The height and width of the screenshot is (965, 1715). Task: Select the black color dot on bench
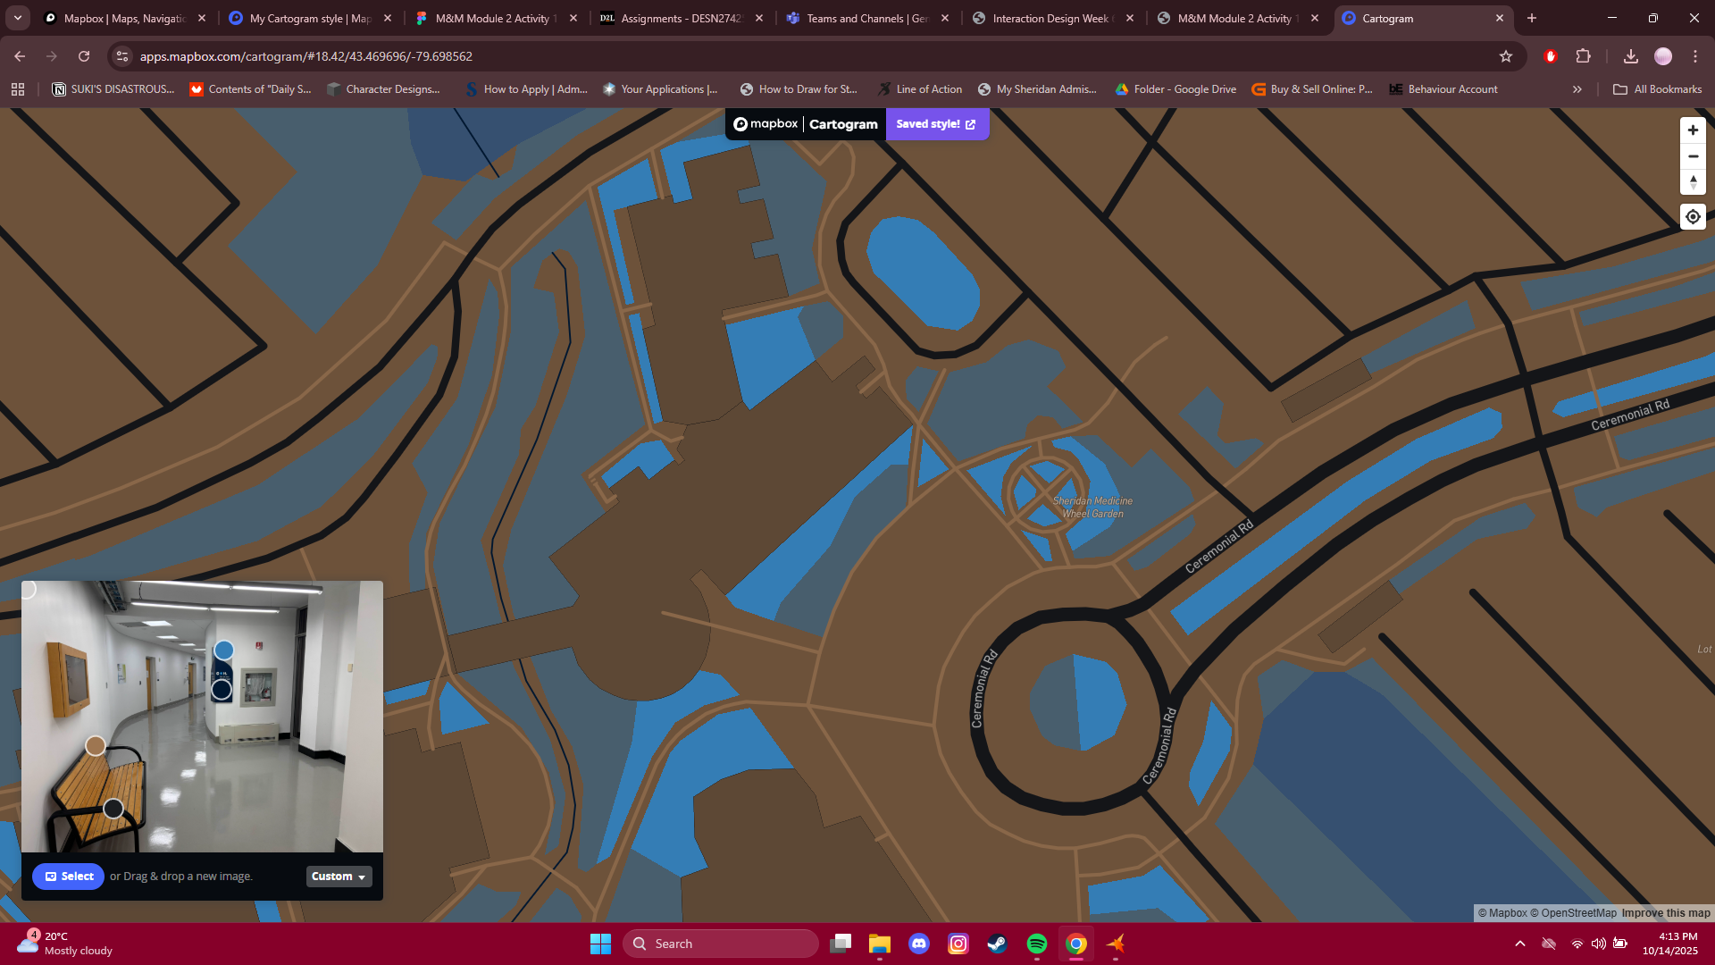pos(113,809)
